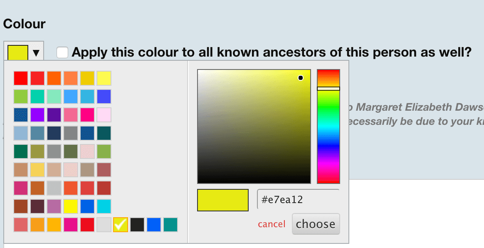Pick the purple swatch in third row

(x=37, y=114)
